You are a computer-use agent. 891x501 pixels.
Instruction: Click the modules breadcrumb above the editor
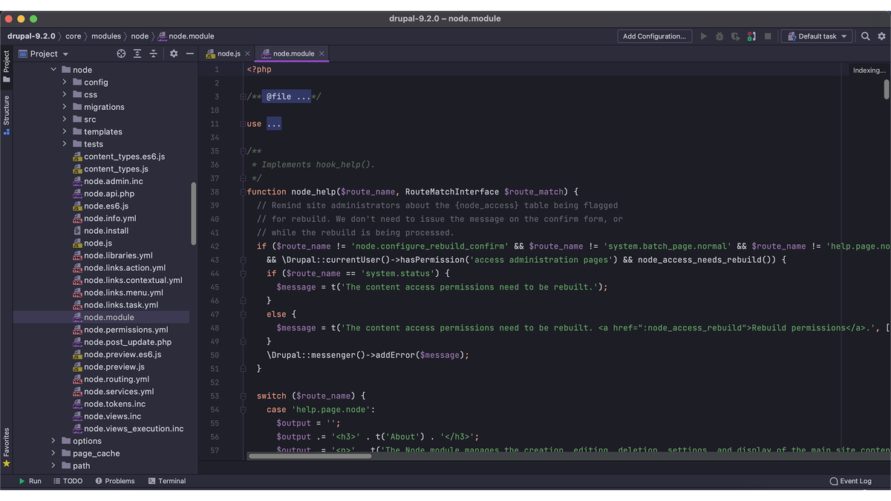point(105,35)
